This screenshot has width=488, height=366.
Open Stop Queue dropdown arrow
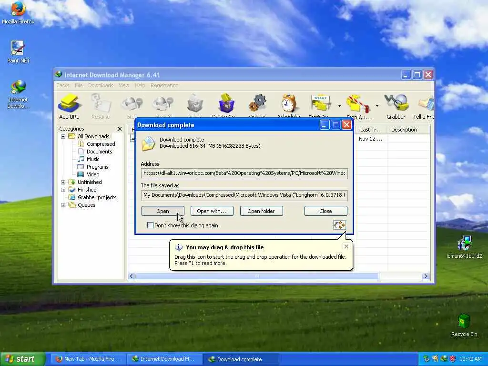pos(377,106)
